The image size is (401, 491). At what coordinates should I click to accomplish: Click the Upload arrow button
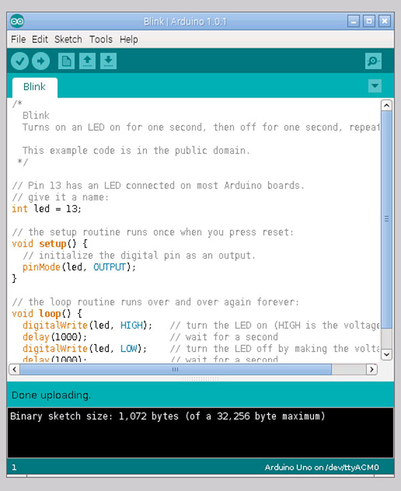click(x=41, y=61)
